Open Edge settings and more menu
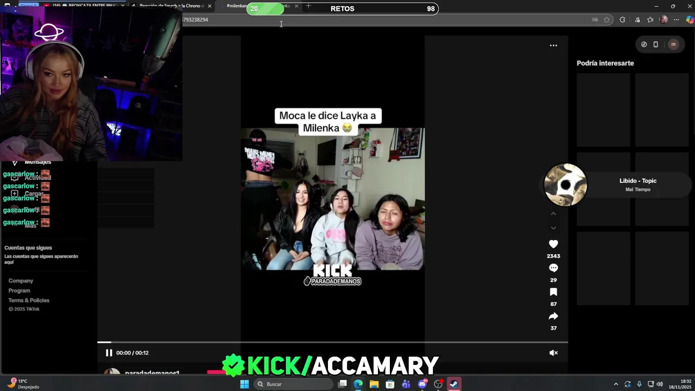This screenshot has width=695, height=391. [677, 20]
